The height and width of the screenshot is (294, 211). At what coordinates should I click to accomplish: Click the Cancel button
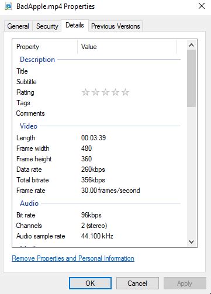(137, 283)
